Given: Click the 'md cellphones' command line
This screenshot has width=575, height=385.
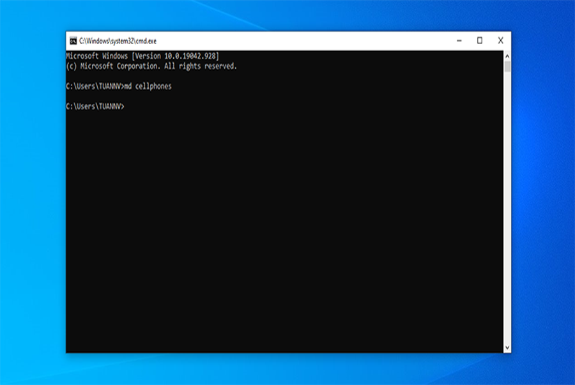Looking at the screenshot, I should pyautogui.click(x=119, y=86).
